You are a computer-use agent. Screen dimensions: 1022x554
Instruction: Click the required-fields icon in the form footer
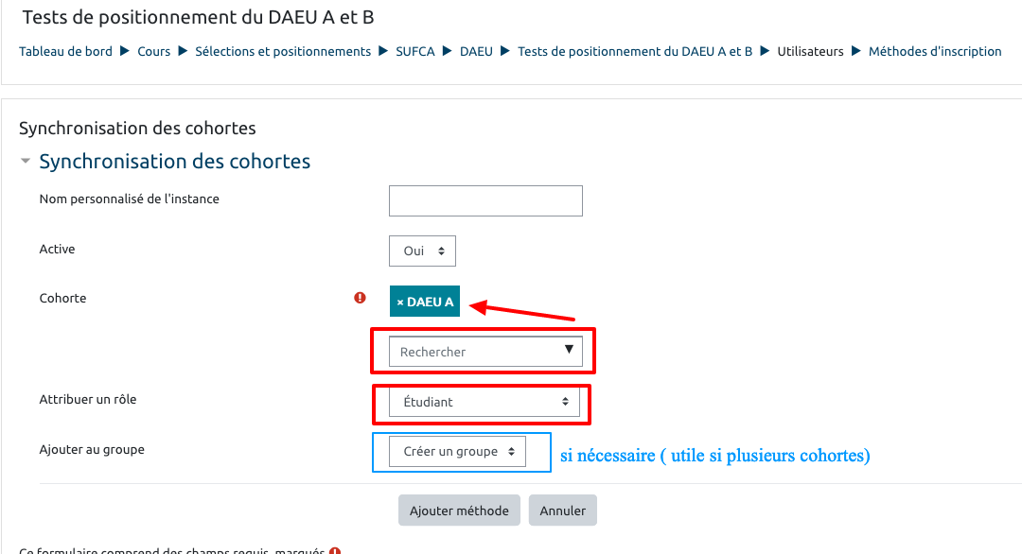(x=335, y=551)
